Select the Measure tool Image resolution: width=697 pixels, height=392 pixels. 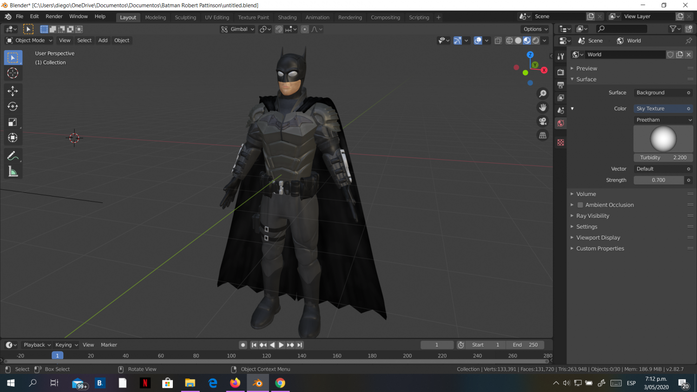point(13,170)
